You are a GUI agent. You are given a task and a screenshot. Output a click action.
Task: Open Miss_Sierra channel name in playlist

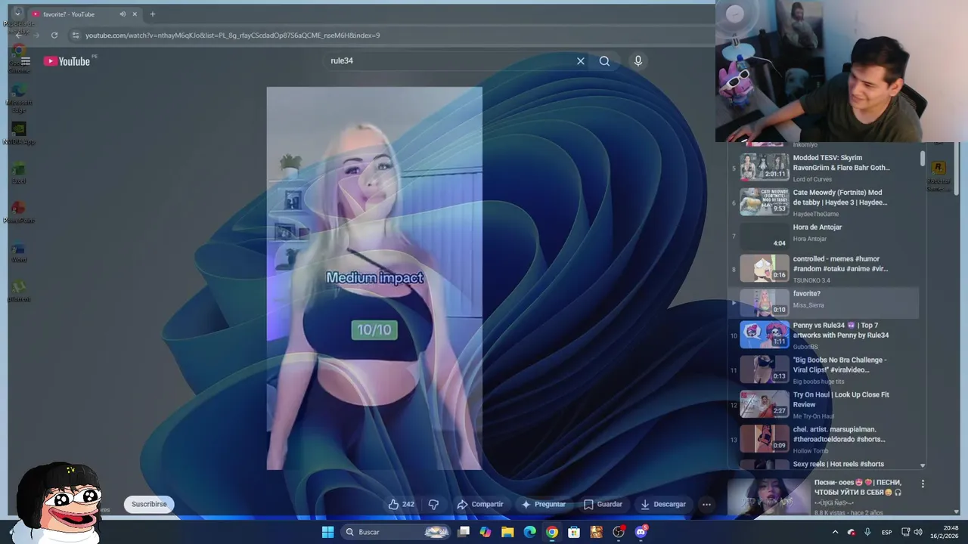808,305
